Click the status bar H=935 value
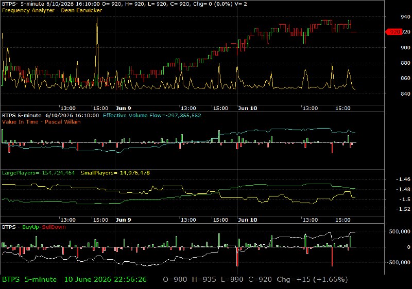Image resolution: width=412 pixels, height=289 pixels. point(204,280)
